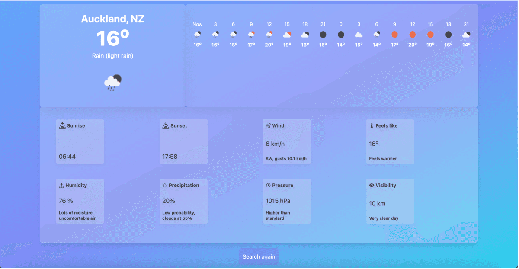Click the partly cloudy icon at final hour 21
This screenshot has width=519, height=269.
466,35
